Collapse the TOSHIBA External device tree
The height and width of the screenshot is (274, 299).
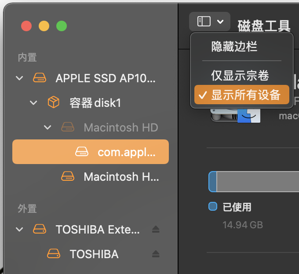point(19,229)
